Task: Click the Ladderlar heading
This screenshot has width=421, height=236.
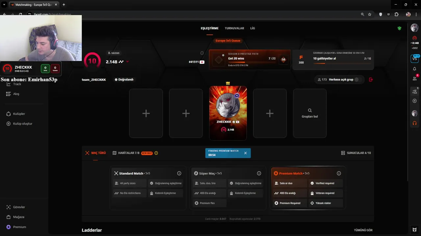Action: 92,230
